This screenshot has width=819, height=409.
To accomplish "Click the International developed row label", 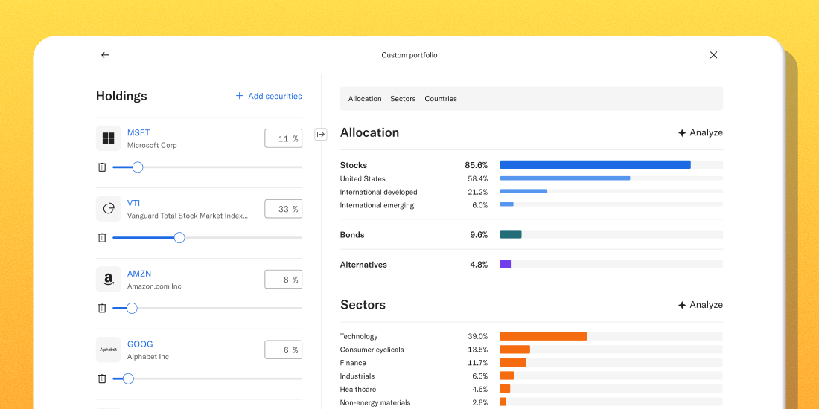I will click(x=379, y=192).
